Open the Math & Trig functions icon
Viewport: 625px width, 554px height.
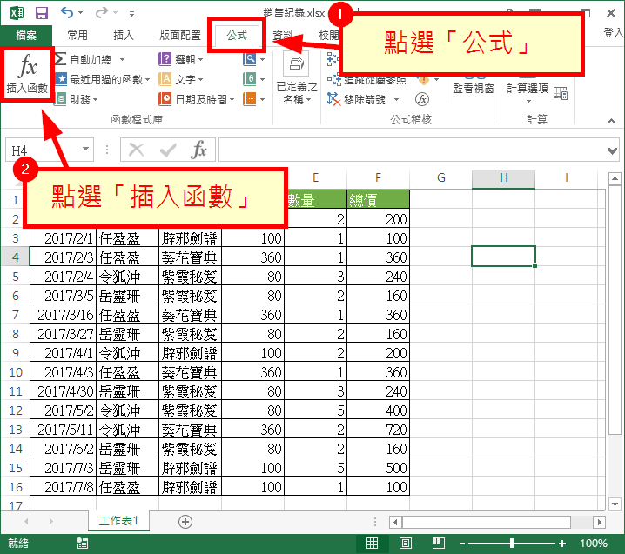[x=250, y=79]
